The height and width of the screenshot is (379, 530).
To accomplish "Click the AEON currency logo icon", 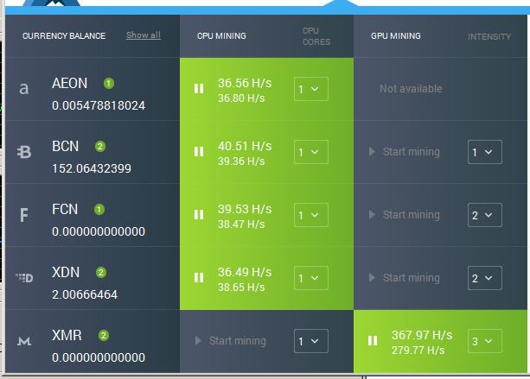I will pyautogui.click(x=23, y=89).
